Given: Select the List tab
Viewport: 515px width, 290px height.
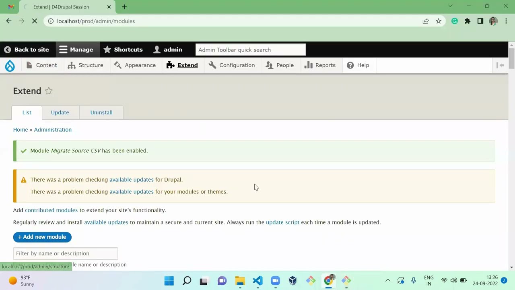Looking at the screenshot, I should (27, 112).
